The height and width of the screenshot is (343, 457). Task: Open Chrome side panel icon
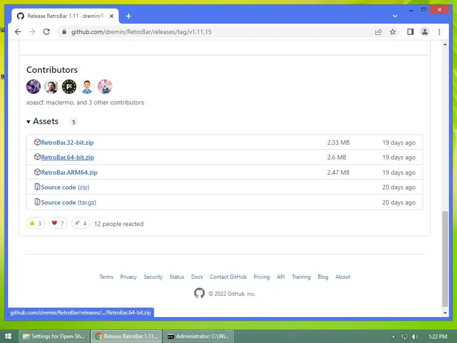[x=411, y=32]
